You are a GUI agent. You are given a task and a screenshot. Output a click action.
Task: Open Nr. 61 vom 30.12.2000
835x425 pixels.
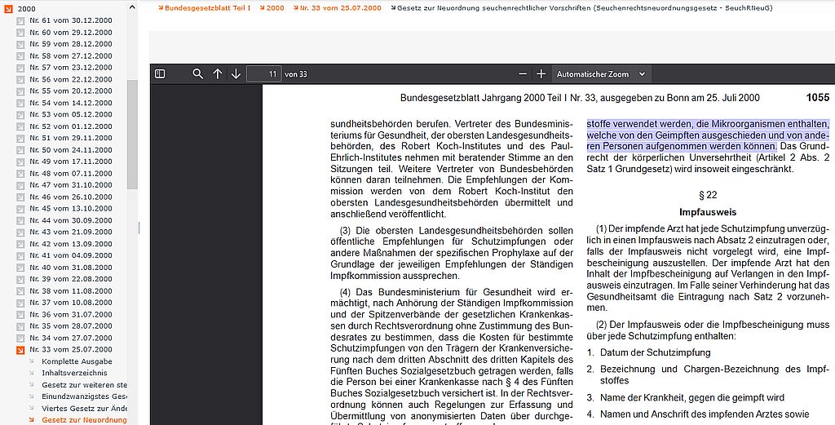[x=71, y=20]
